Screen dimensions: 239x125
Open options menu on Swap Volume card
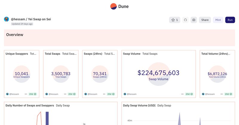click(x=182, y=94)
